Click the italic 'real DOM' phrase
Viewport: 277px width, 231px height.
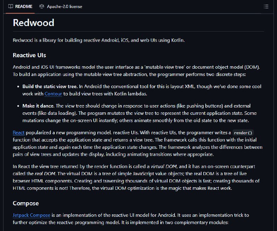click(x=45, y=174)
